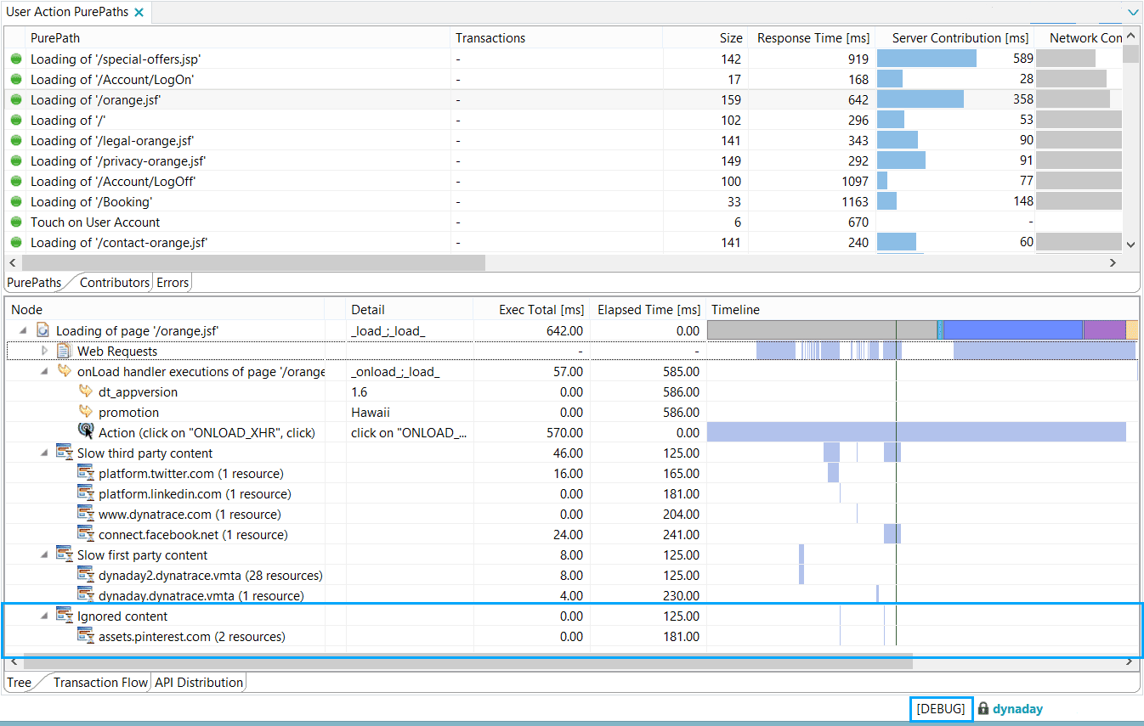Viewport: 1144px width, 726px height.
Task: Open the dynaday connection link
Action: 1017,709
